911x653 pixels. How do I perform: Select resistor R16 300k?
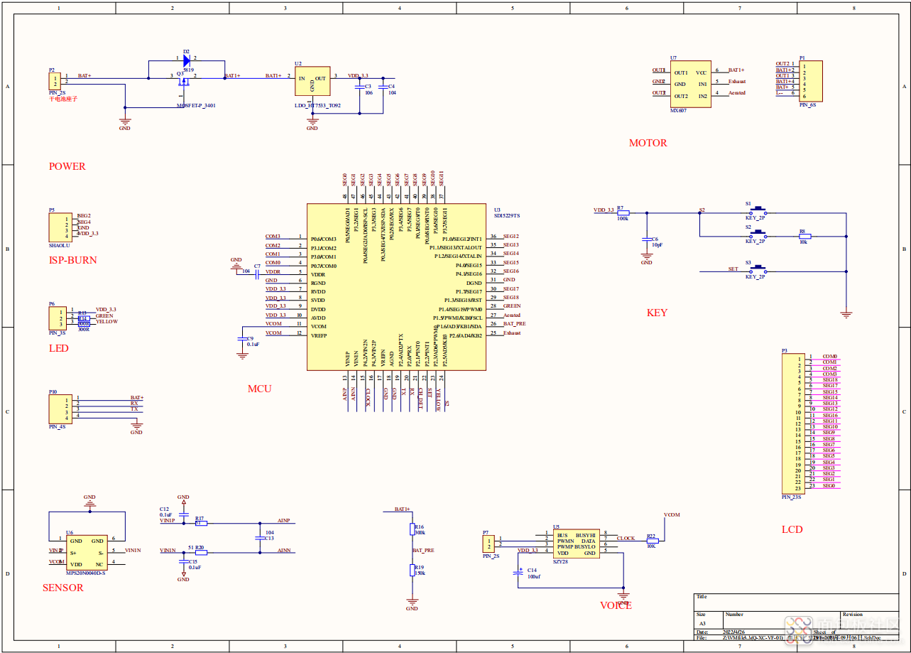412,529
